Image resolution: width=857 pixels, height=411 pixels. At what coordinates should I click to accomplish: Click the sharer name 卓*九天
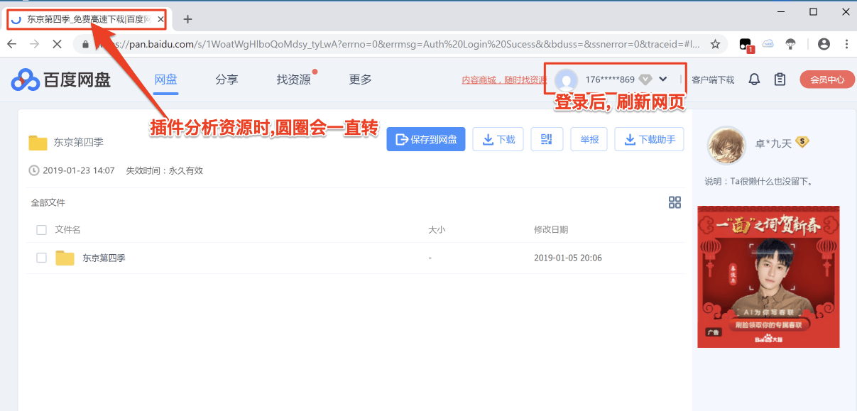click(x=773, y=143)
